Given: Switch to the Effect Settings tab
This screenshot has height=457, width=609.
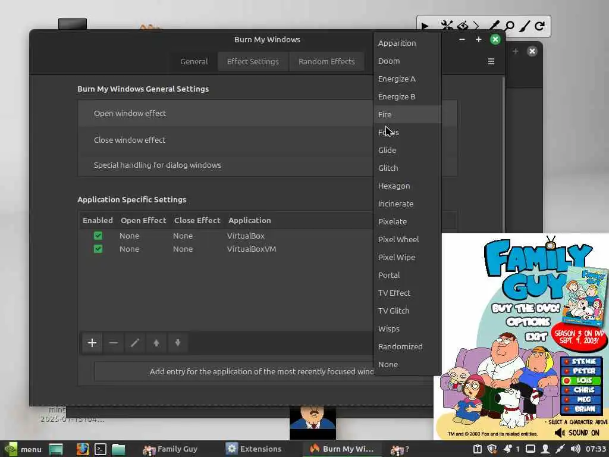Looking at the screenshot, I should [253, 61].
